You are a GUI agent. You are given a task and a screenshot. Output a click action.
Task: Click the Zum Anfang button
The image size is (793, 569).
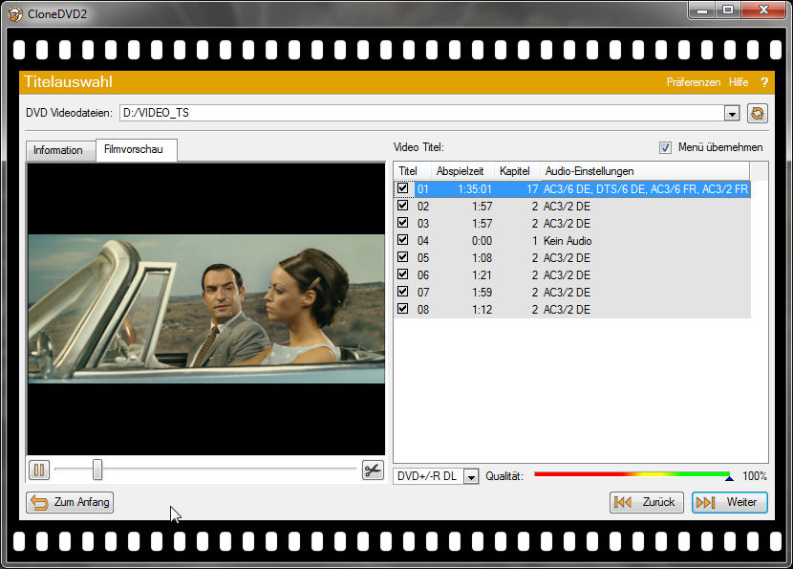[x=70, y=502]
